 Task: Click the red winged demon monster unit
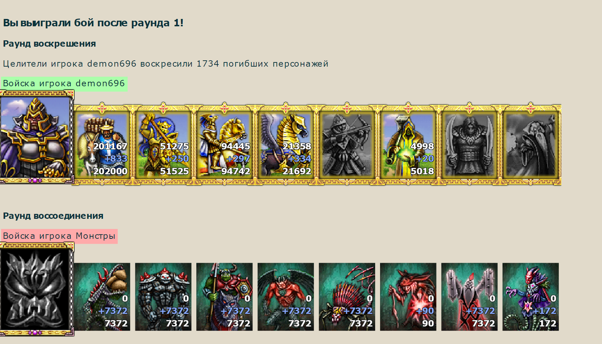[286, 297]
